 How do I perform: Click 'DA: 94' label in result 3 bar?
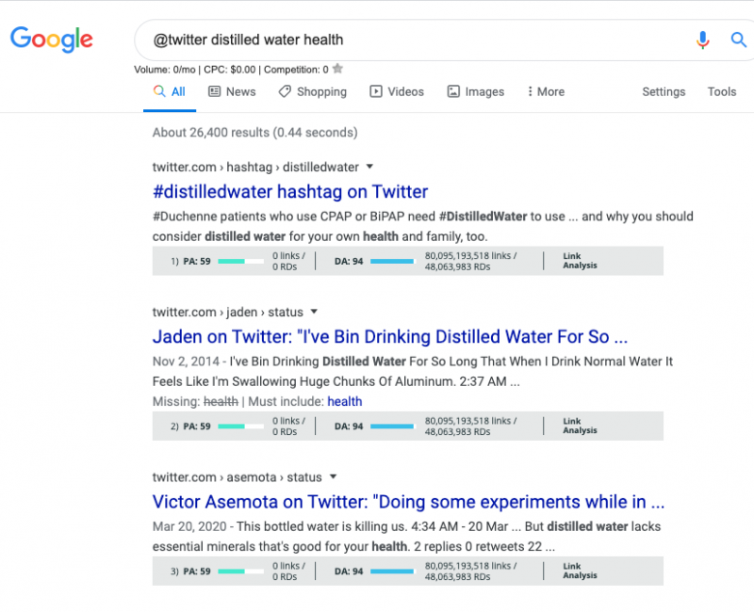click(349, 572)
